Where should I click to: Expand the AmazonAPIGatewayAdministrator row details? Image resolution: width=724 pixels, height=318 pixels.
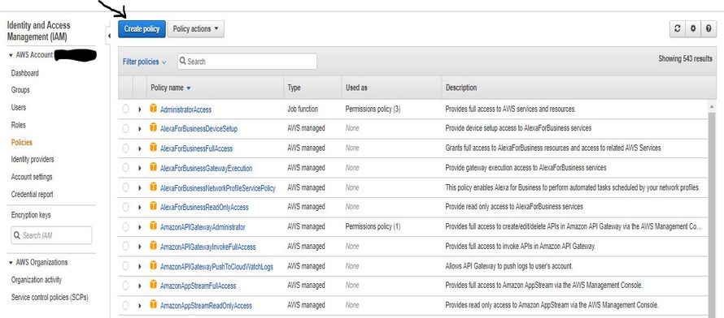[139, 227]
